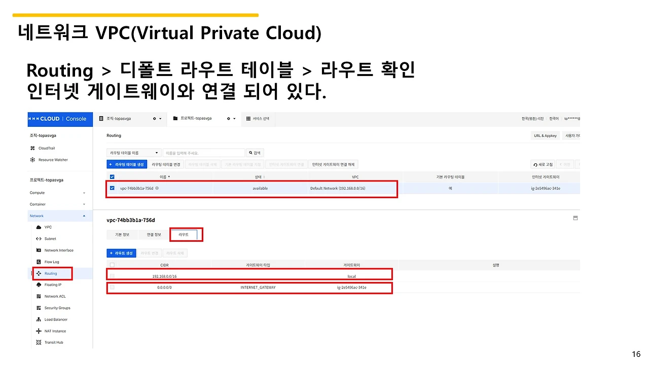Click the URL & Appkey button

[x=545, y=136]
